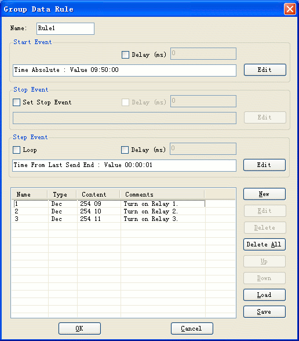The image size is (299, 341).
Task: Close the Group Data Rule window
Action: pos(290,9)
